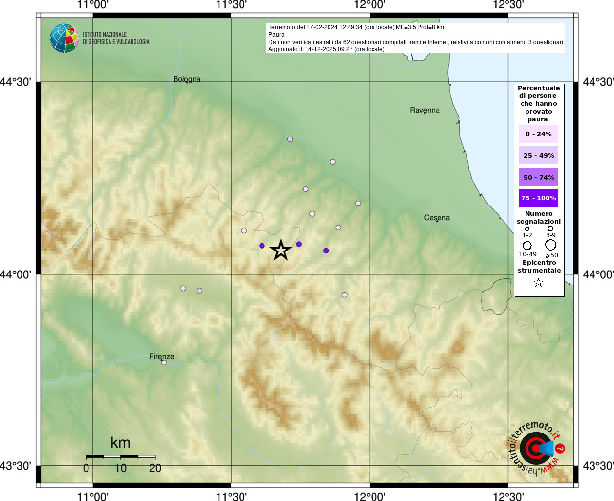The image size is (614, 501).
Task: Click the Ravenna city label
Action: [x=425, y=110]
